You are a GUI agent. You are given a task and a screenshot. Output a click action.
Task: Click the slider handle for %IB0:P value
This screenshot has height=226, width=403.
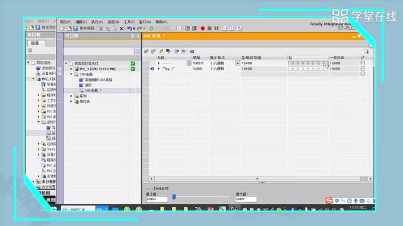(x=174, y=196)
